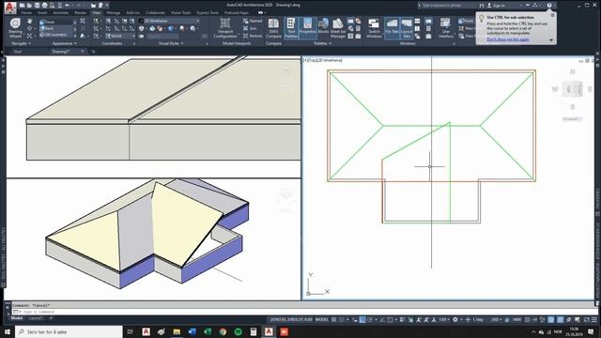Click Restore viewports button

pos(253,36)
